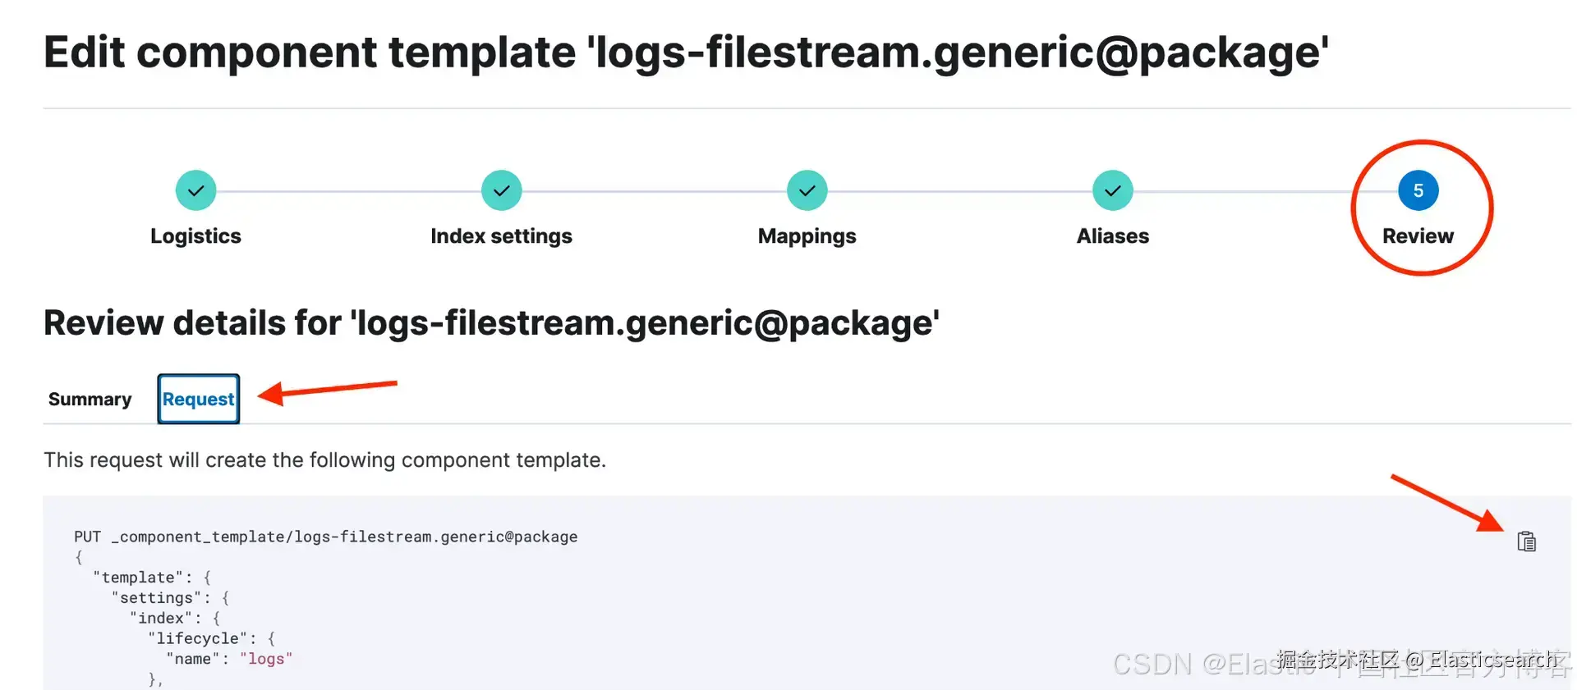Screen dimensions: 1577x690
Task: Click the Aliases step checkmark circle
Action: [x=1112, y=190]
